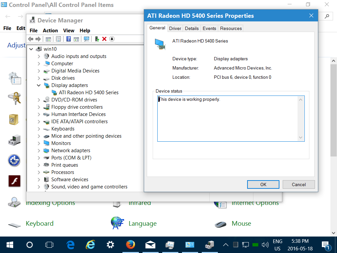337x253 pixels.
Task: Click the Disable device down-arrow icon
Action: click(112, 39)
